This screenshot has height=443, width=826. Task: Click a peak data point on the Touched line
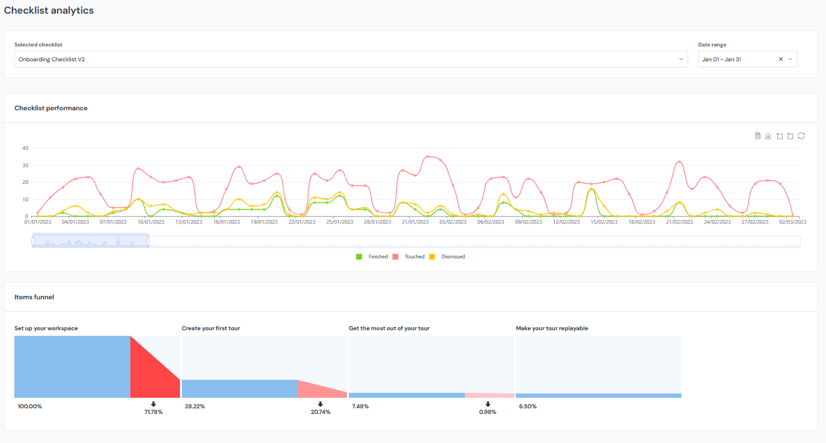pyautogui.click(x=428, y=157)
